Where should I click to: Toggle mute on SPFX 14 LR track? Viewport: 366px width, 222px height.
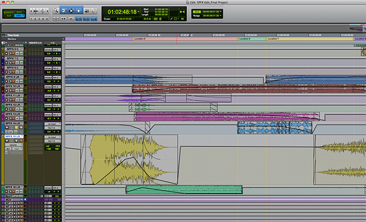(x=21, y=127)
